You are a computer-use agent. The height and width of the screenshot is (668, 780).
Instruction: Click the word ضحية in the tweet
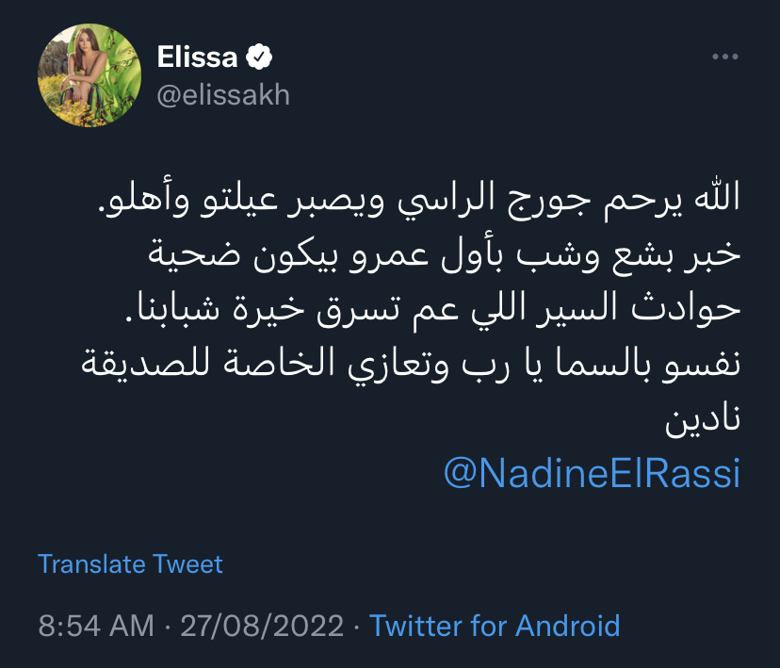point(198,254)
